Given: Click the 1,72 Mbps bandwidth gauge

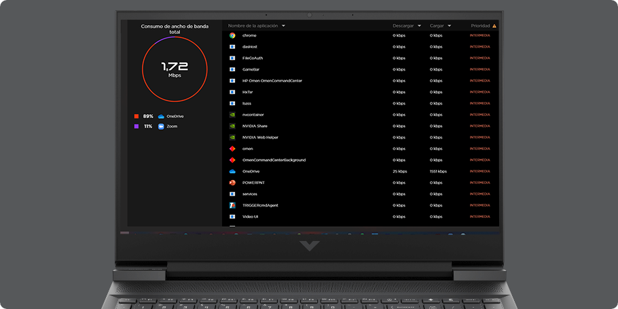Looking at the screenshot, I should coord(175,69).
